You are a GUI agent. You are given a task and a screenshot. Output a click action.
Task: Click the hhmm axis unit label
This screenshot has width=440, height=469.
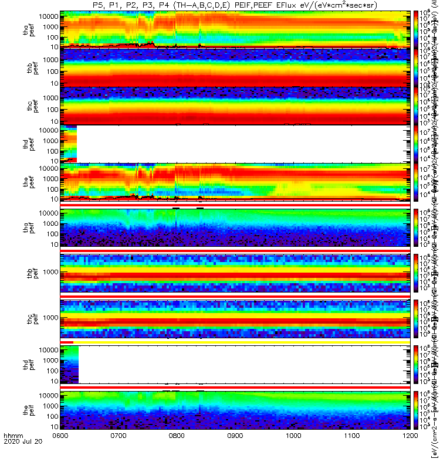pyautogui.click(x=13, y=436)
